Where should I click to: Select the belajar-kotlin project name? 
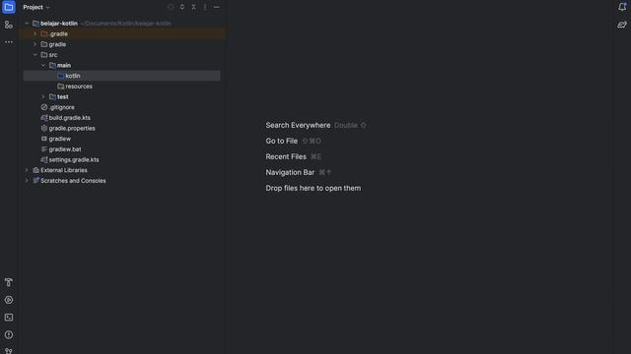click(59, 24)
